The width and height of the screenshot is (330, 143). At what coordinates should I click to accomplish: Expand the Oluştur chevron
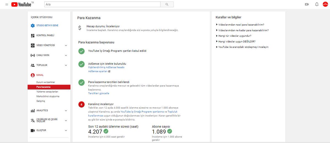66,131
